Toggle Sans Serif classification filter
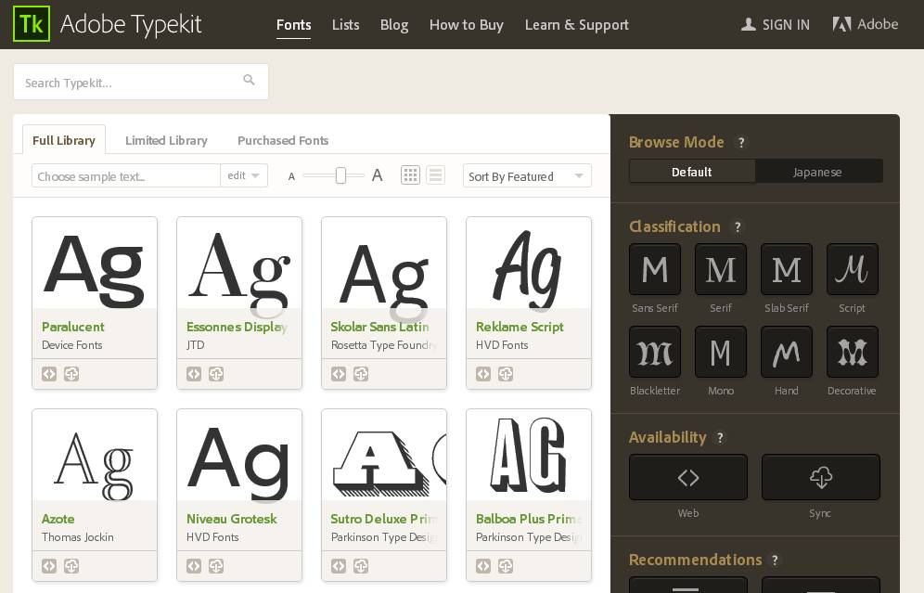The image size is (924, 593). [x=655, y=269]
